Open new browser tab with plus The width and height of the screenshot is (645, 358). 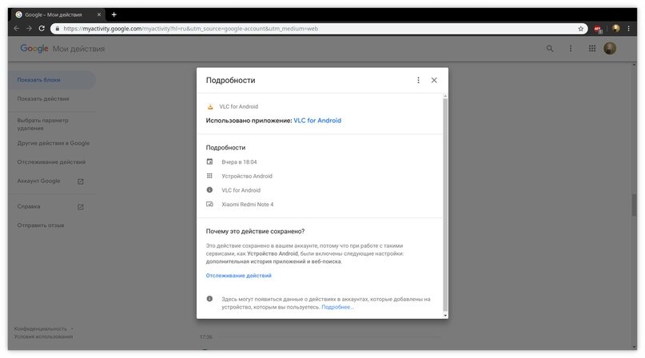114,14
